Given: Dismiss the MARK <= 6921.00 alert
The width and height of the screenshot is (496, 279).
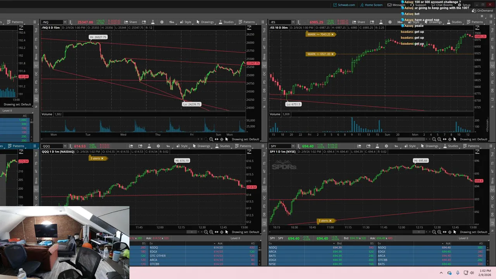Looking at the screenshot, I should click(x=332, y=54).
